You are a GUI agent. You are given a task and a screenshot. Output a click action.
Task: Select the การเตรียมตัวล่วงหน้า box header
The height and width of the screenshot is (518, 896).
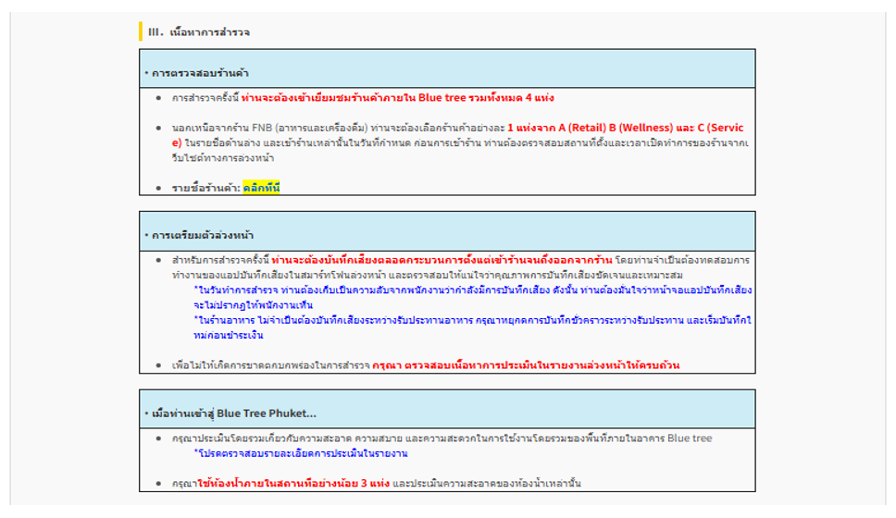447,231
